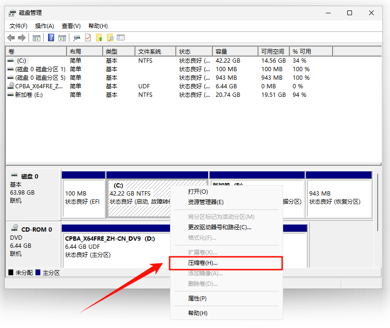Click the Forward arrow toolbar icon
Screen dimensions: 390x328
pyautogui.click(x=22, y=38)
